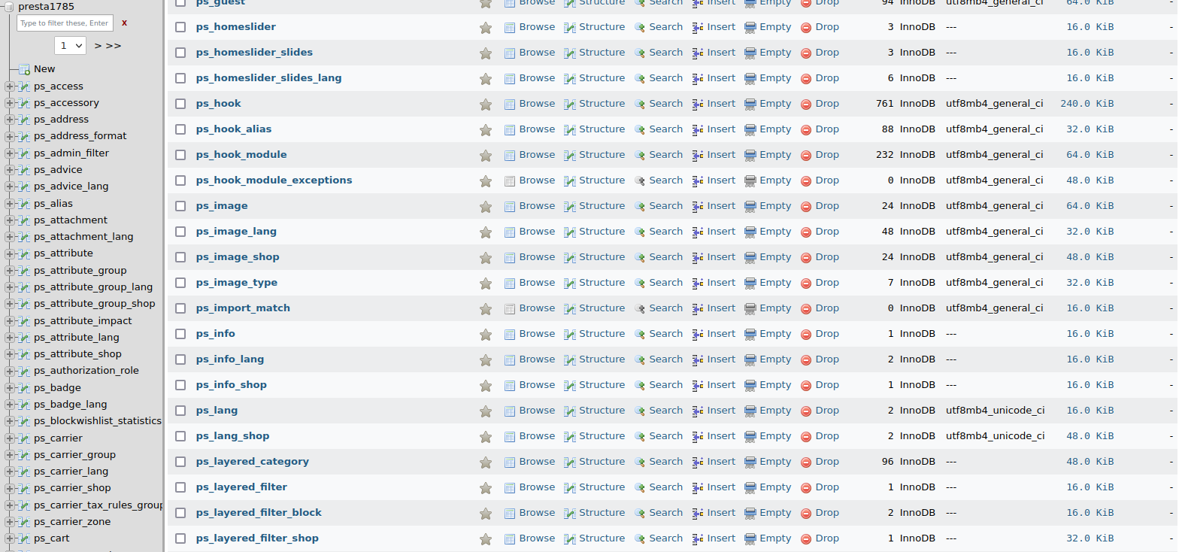Image resolution: width=1179 pixels, height=552 pixels.
Task: Open ps_attribute_impact in sidebar
Action: [83, 321]
